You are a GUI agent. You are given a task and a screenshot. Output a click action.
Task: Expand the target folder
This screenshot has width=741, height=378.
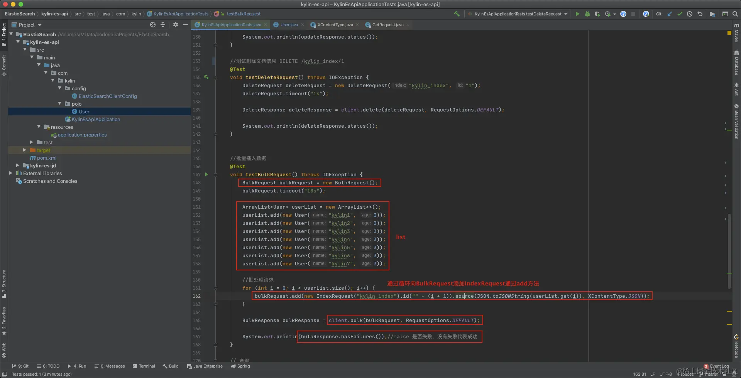click(25, 150)
